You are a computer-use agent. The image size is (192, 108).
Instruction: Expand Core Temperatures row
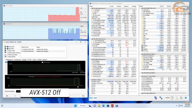tap(92, 41)
